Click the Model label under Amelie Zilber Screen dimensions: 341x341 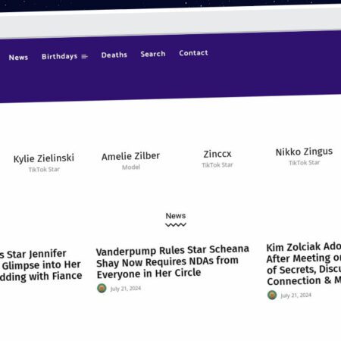(x=131, y=167)
